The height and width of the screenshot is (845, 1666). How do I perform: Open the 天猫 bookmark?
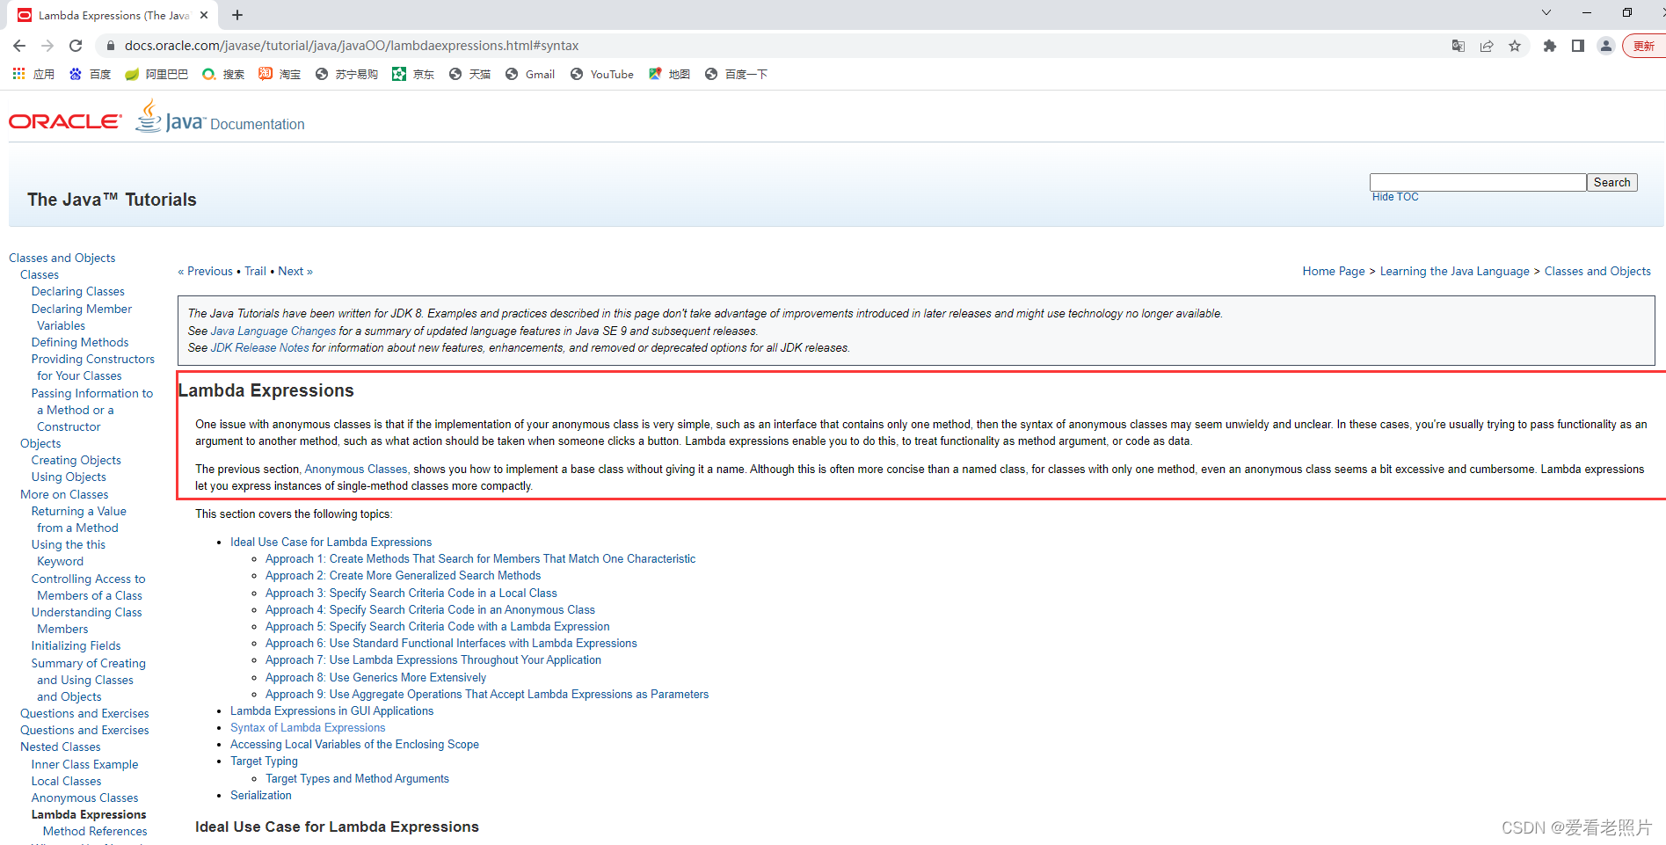pyautogui.click(x=469, y=75)
